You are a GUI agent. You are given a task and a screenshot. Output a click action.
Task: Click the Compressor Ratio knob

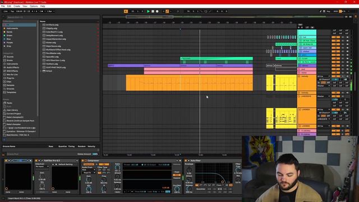[118, 167]
